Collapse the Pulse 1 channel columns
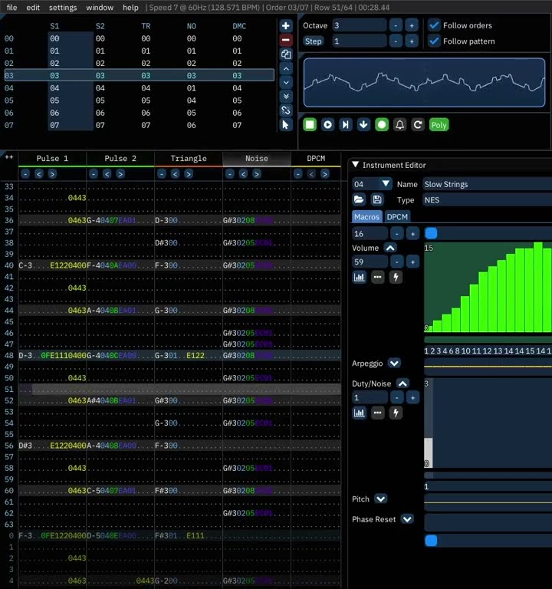This screenshot has height=589, width=552. (25, 174)
